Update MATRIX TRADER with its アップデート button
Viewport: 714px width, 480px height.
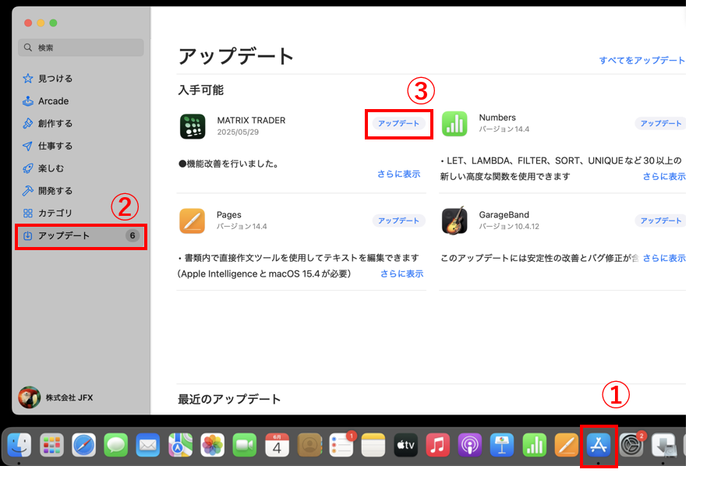(x=398, y=123)
